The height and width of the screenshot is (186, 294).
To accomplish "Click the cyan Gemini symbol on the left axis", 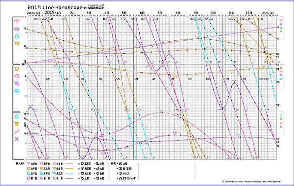I will tap(17, 116).
